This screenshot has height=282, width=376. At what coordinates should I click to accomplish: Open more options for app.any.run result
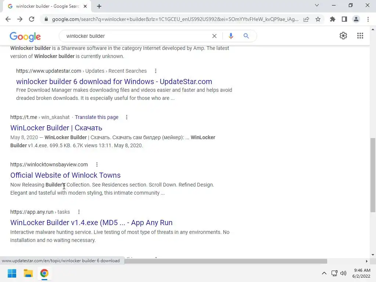point(79,212)
